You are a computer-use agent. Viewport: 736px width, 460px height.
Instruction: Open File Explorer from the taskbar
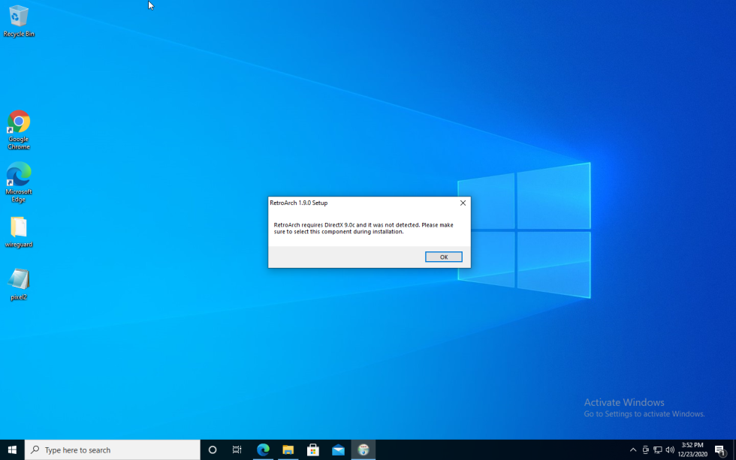(x=288, y=449)
